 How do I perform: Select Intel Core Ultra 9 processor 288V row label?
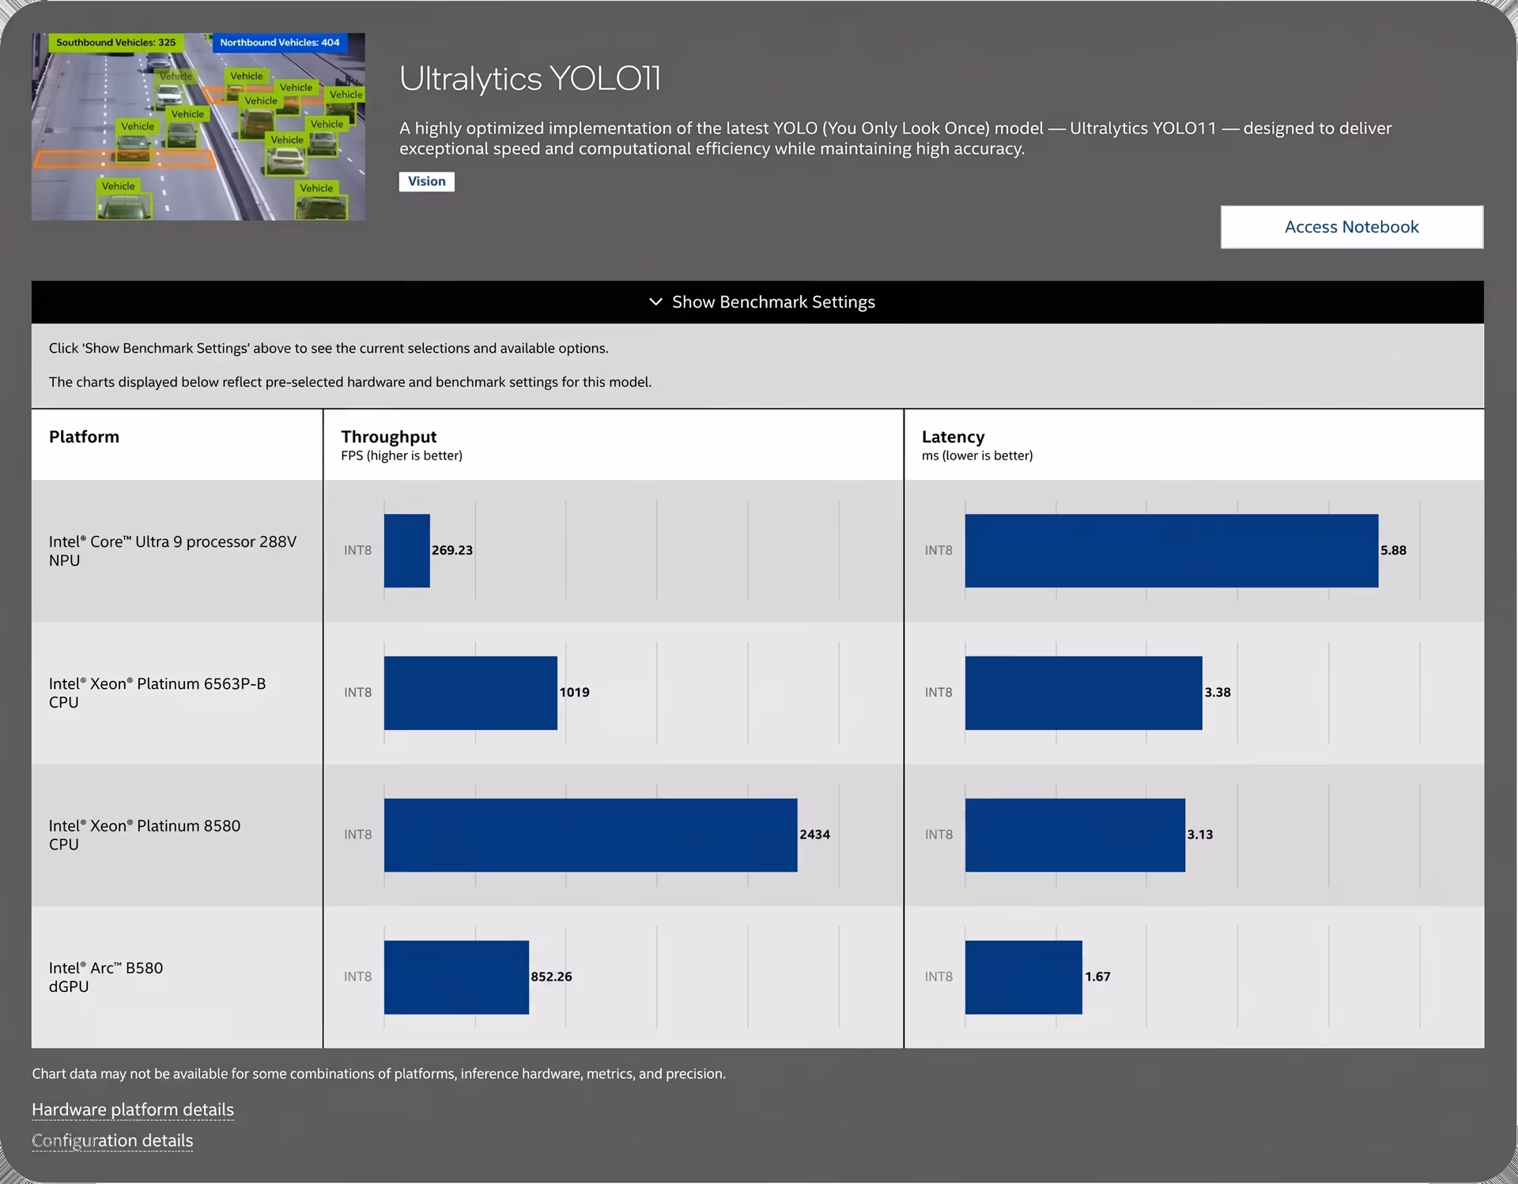coord(172,550)
